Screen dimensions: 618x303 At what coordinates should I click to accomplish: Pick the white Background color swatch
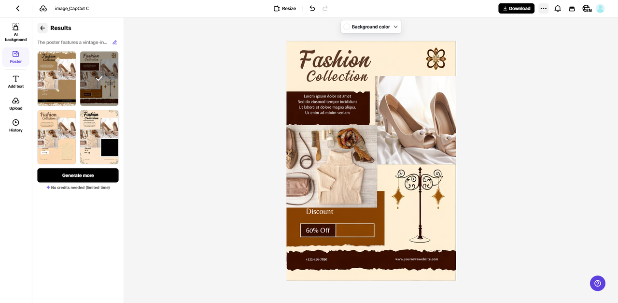347,27
